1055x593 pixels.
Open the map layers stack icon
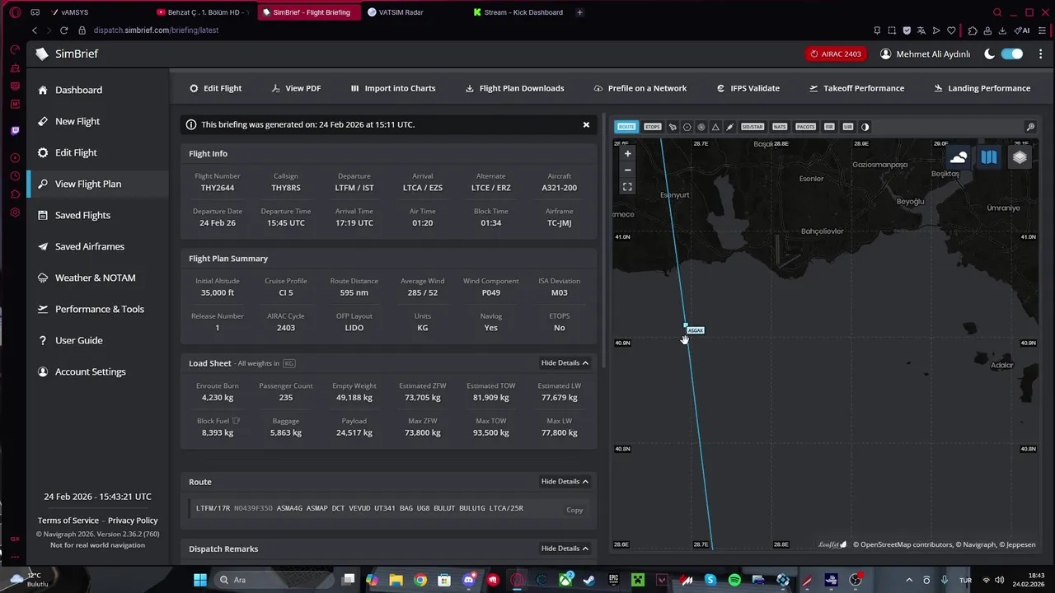click(1020, 157)
